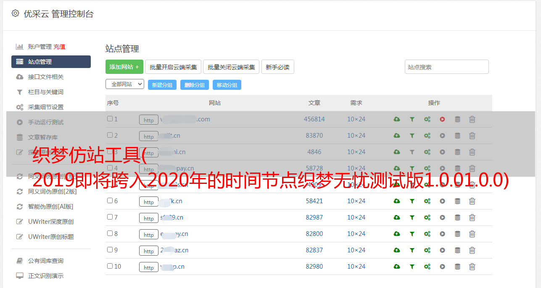Open 公有词库查询 in the sidebar
The image size is (541, 288).
click(x=46, y=261)
